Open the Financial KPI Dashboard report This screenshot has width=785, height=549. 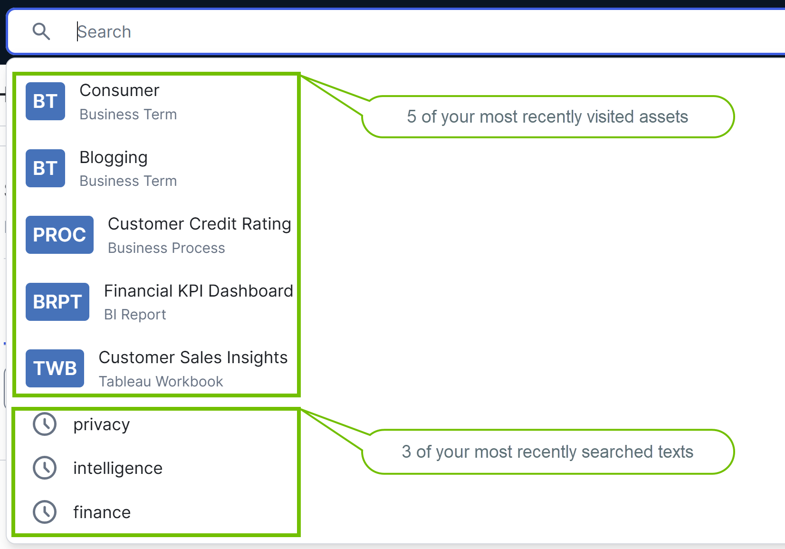click(x=198, y=291)
